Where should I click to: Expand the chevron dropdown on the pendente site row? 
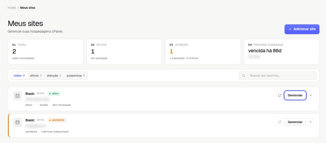coord(311,122)
